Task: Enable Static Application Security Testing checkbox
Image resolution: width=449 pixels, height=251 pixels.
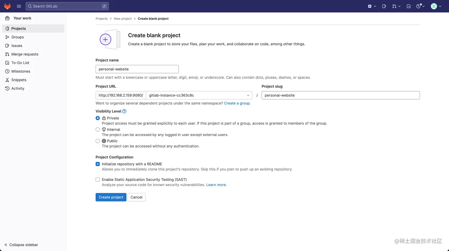Action: click(x=98, y=180)
